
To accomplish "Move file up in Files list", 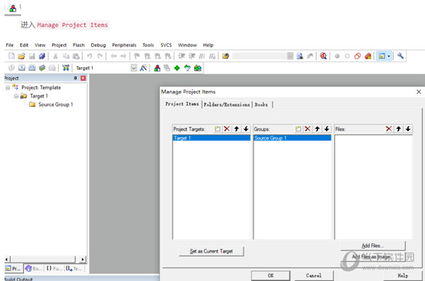I will 398,129.
